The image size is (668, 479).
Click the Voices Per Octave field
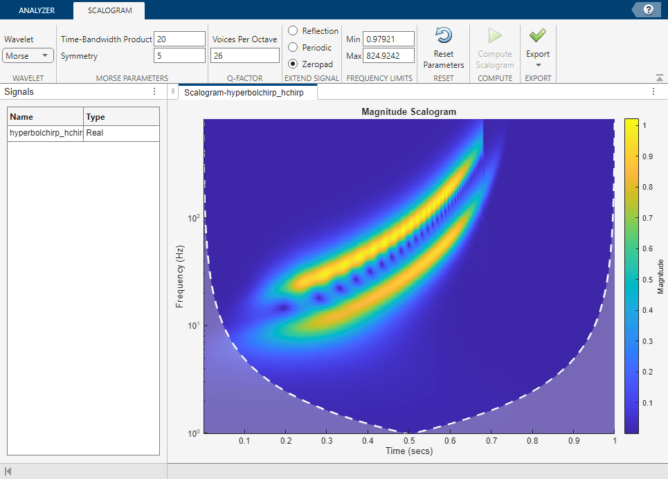click(x=245, y=55)
